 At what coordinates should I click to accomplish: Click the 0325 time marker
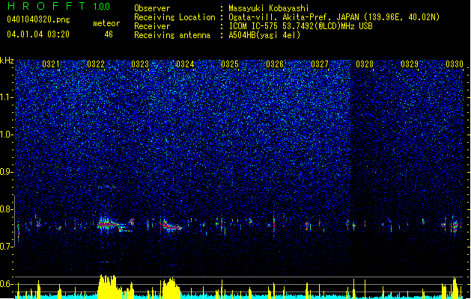coord(230,64)
